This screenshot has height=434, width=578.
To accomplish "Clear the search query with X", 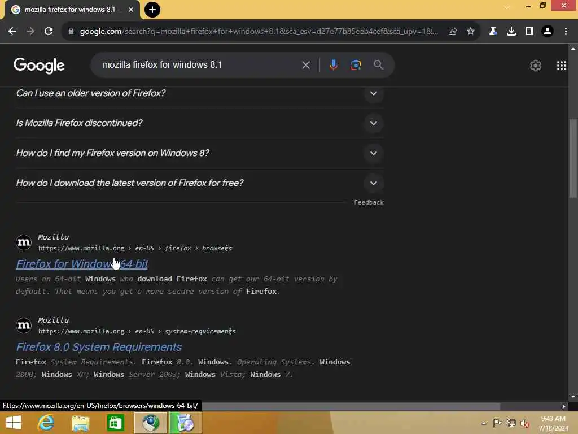I will tap(306, 66).
